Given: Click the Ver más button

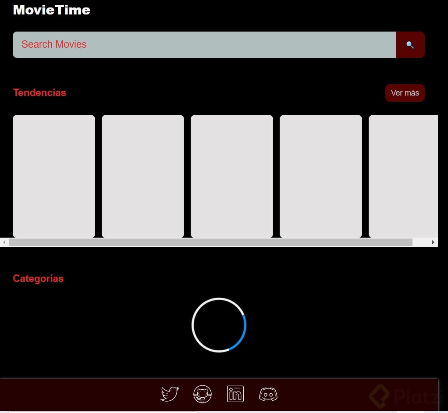Looking at the screenshot, I should [x=405, y=93].
